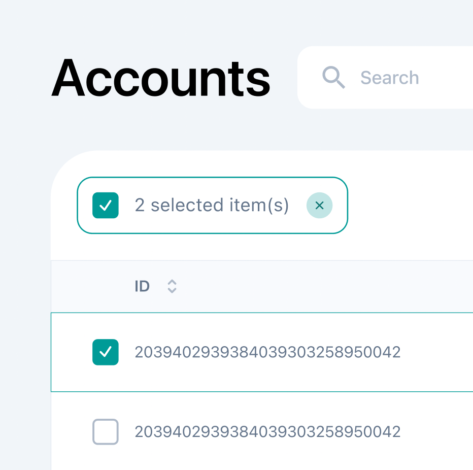Click the Accounts page heading

[161, 78]
